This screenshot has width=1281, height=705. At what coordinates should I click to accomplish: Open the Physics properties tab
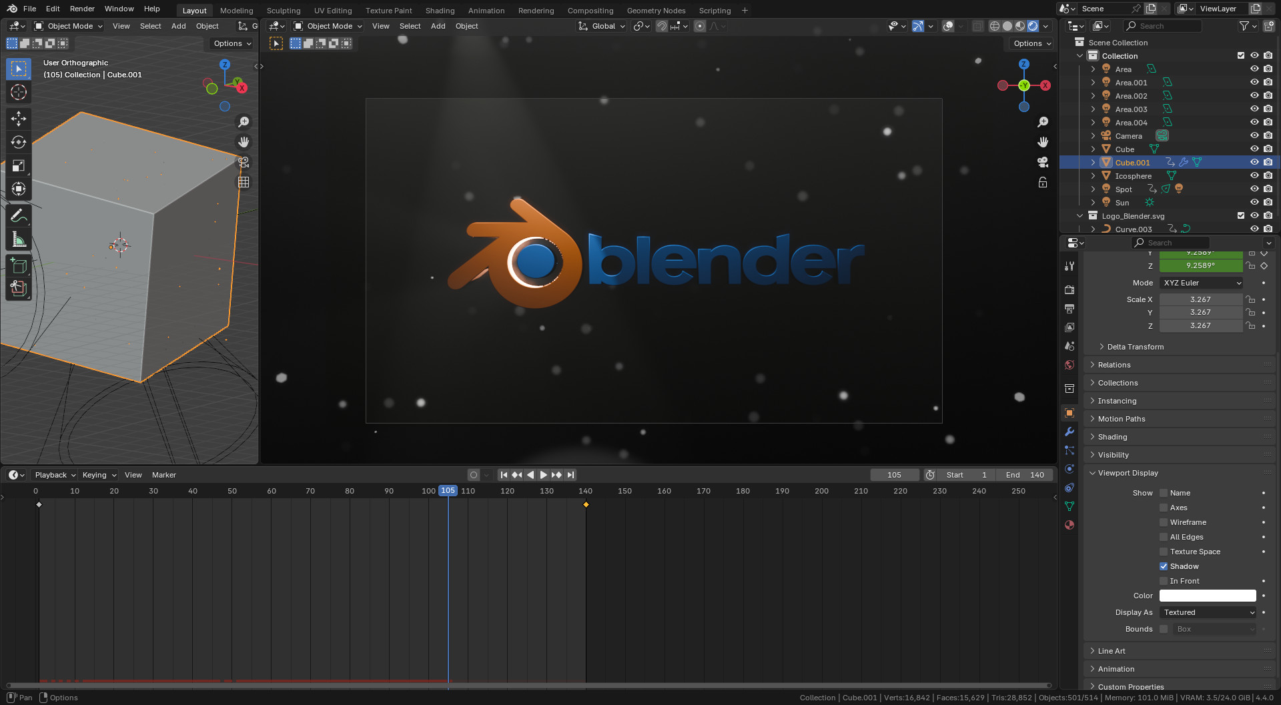(1070, 469)
